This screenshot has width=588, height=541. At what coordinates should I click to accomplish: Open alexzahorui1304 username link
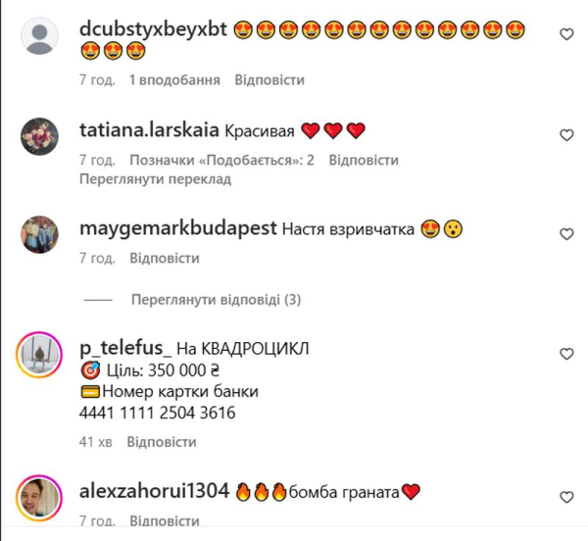154,491
